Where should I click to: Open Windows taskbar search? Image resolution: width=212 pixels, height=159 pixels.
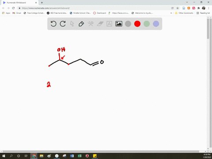point(11,156)
